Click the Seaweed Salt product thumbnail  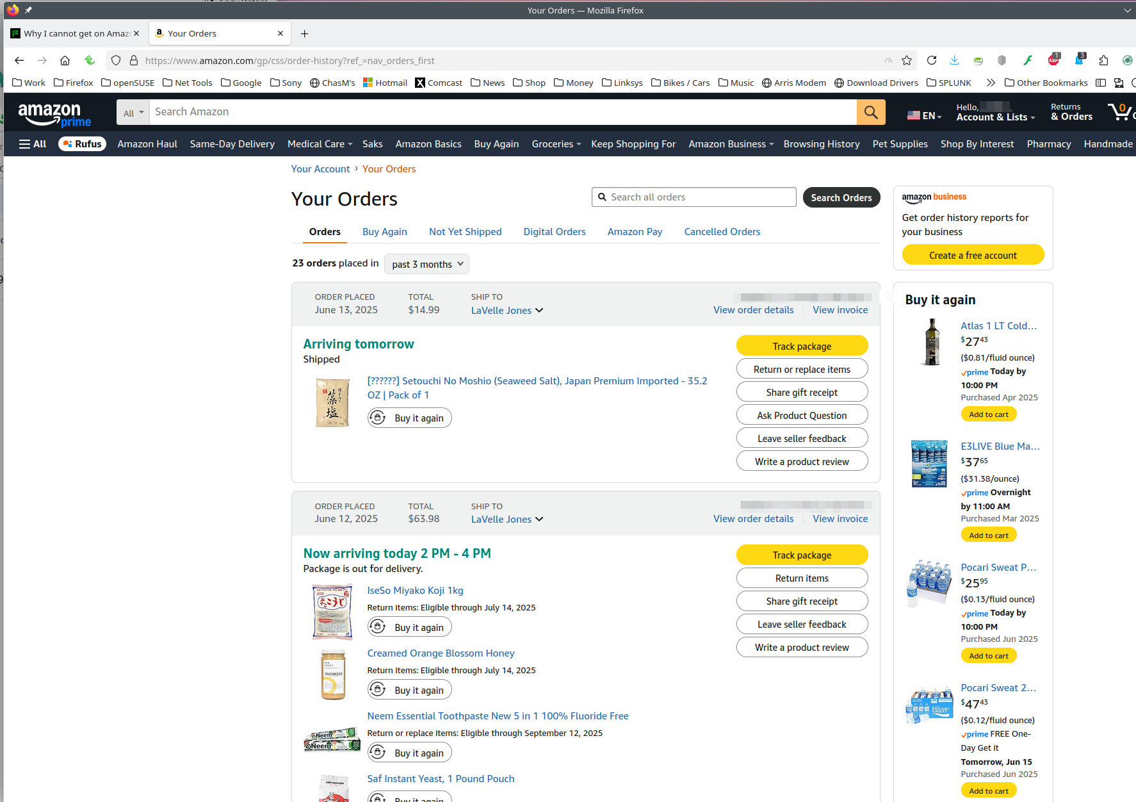pyautogui.click(x=333, y=402)
